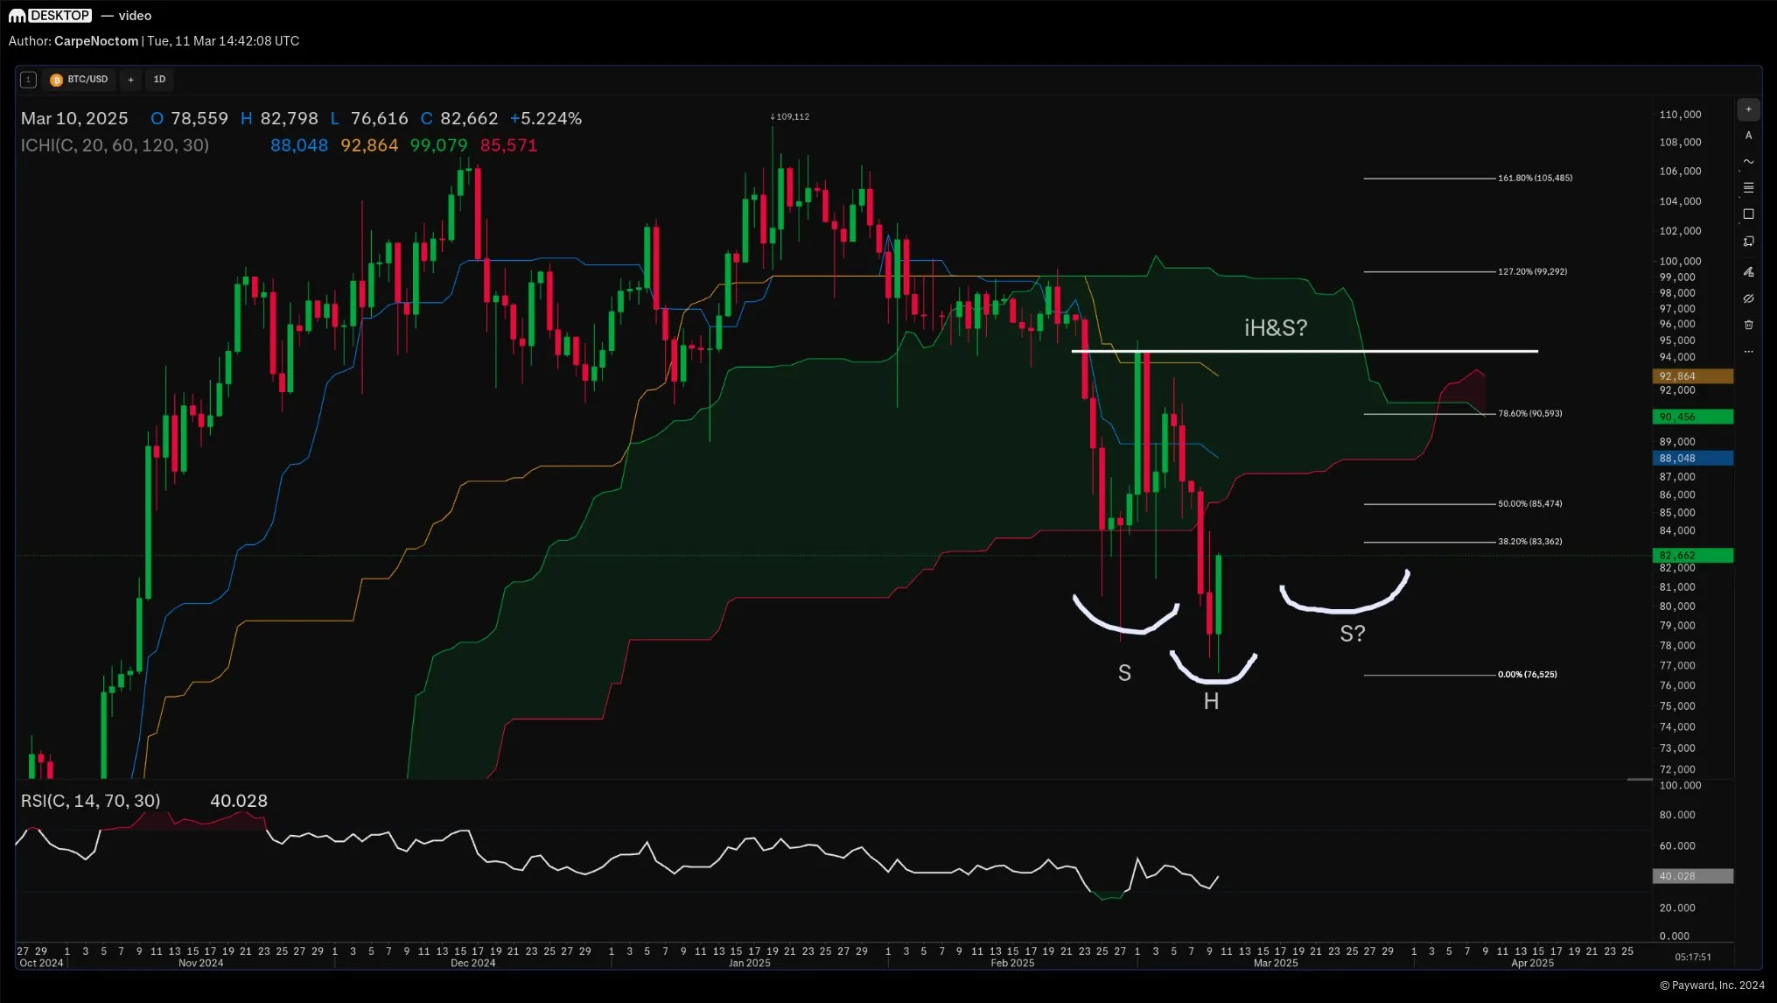Click the trash icon to delete drawings
The width and height of the screenshot is (1777, 1003).
1748,325
